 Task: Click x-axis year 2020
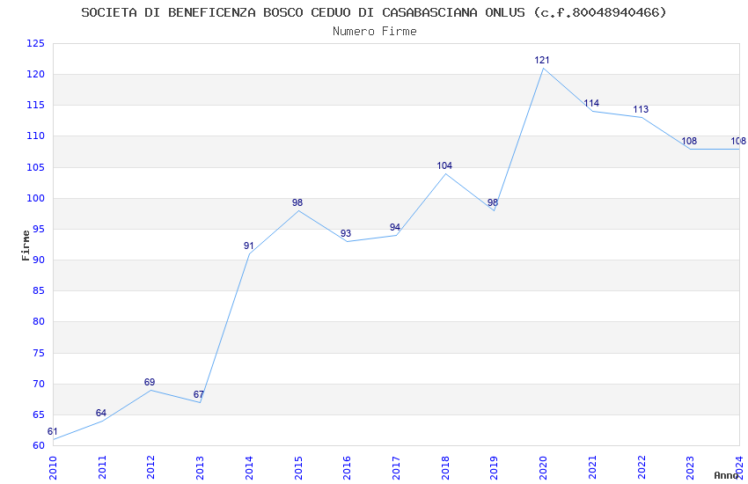pyautogui.click(x=543, y=468)
